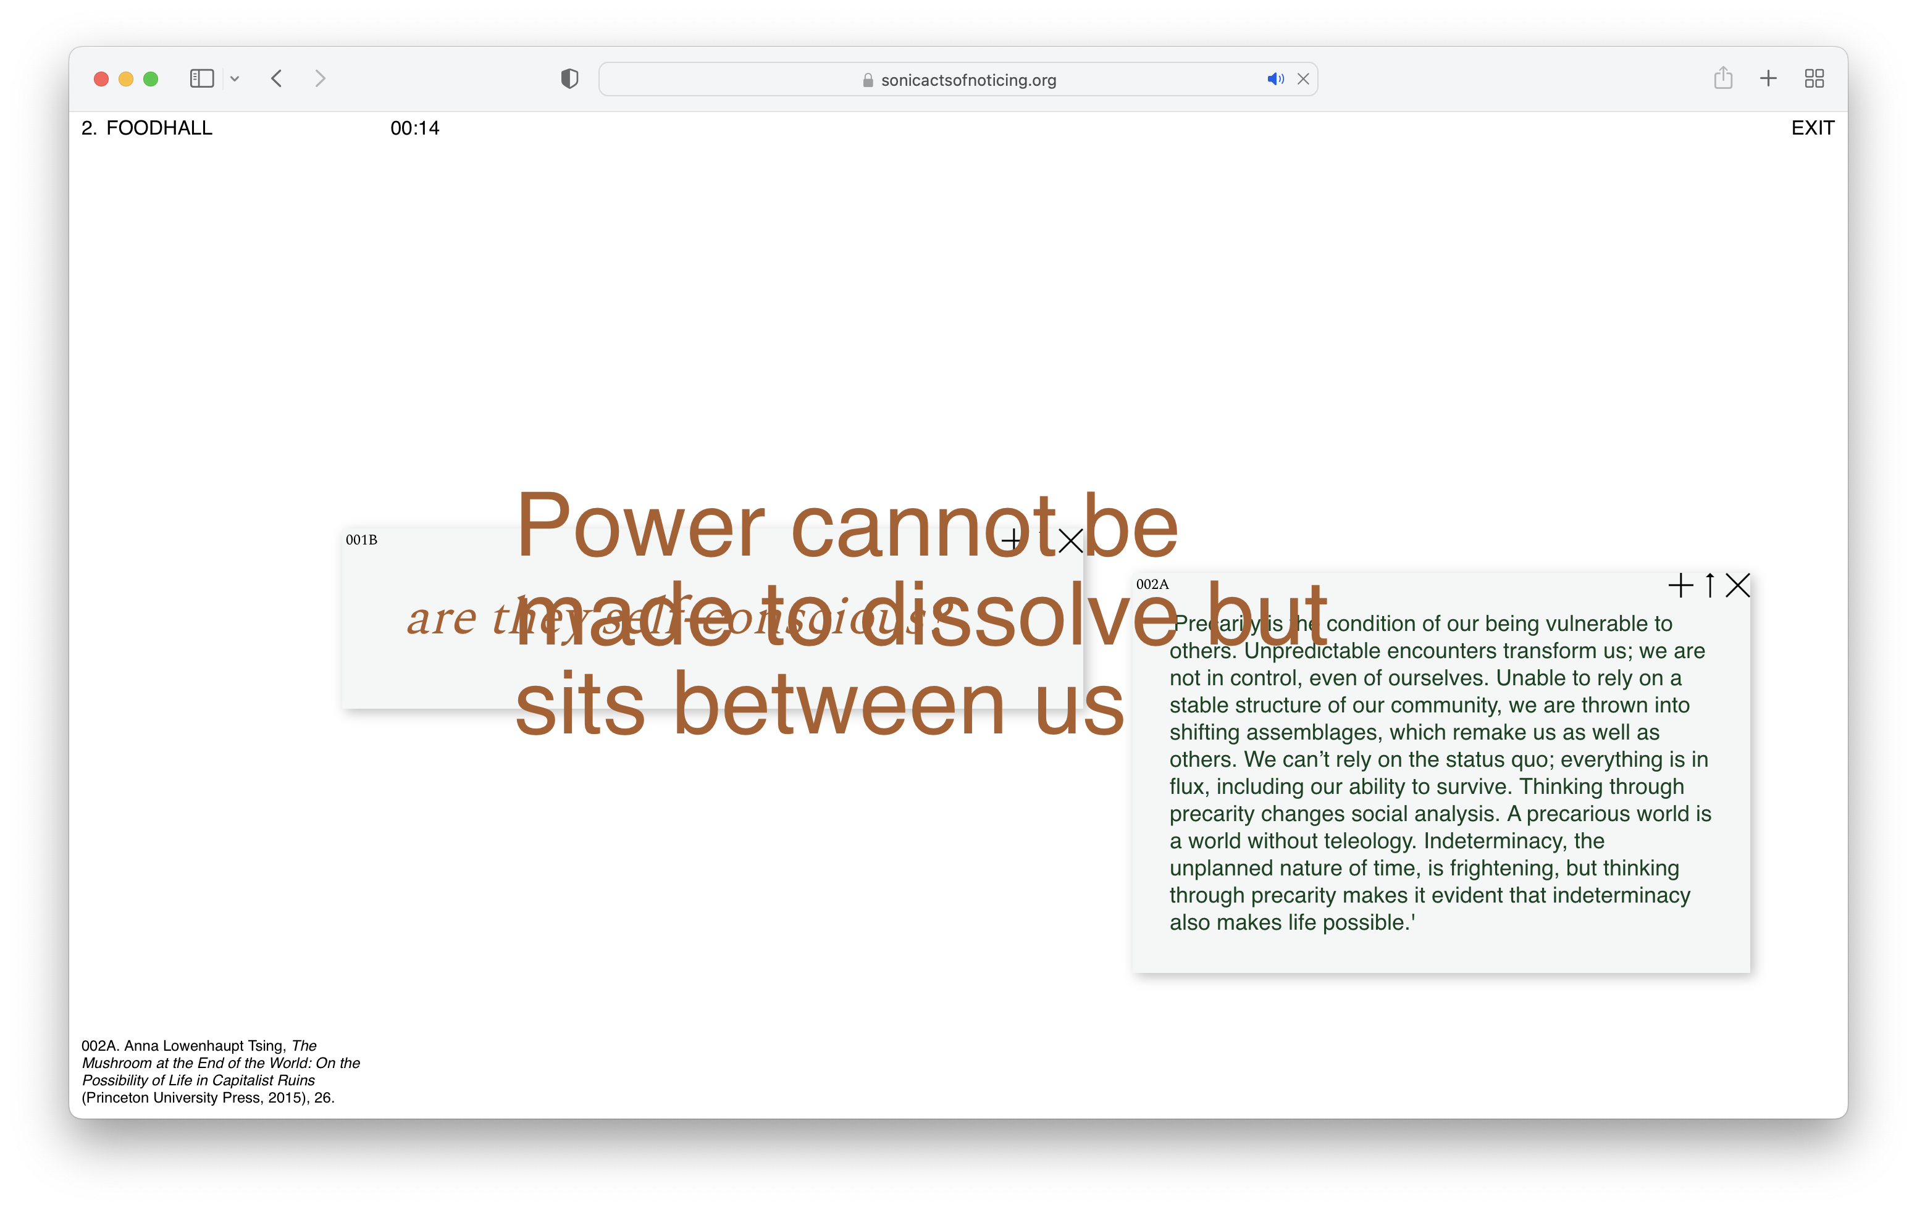Close the 002A text card

1737,586
